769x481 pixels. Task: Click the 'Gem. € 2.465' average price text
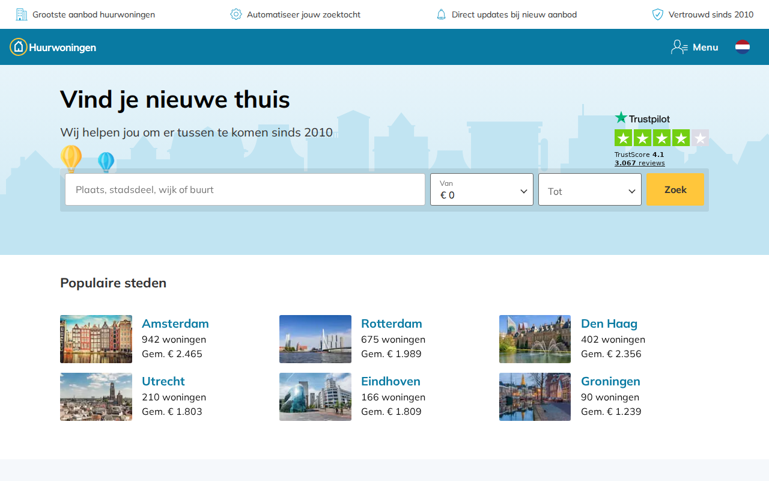tap(172, 354)
